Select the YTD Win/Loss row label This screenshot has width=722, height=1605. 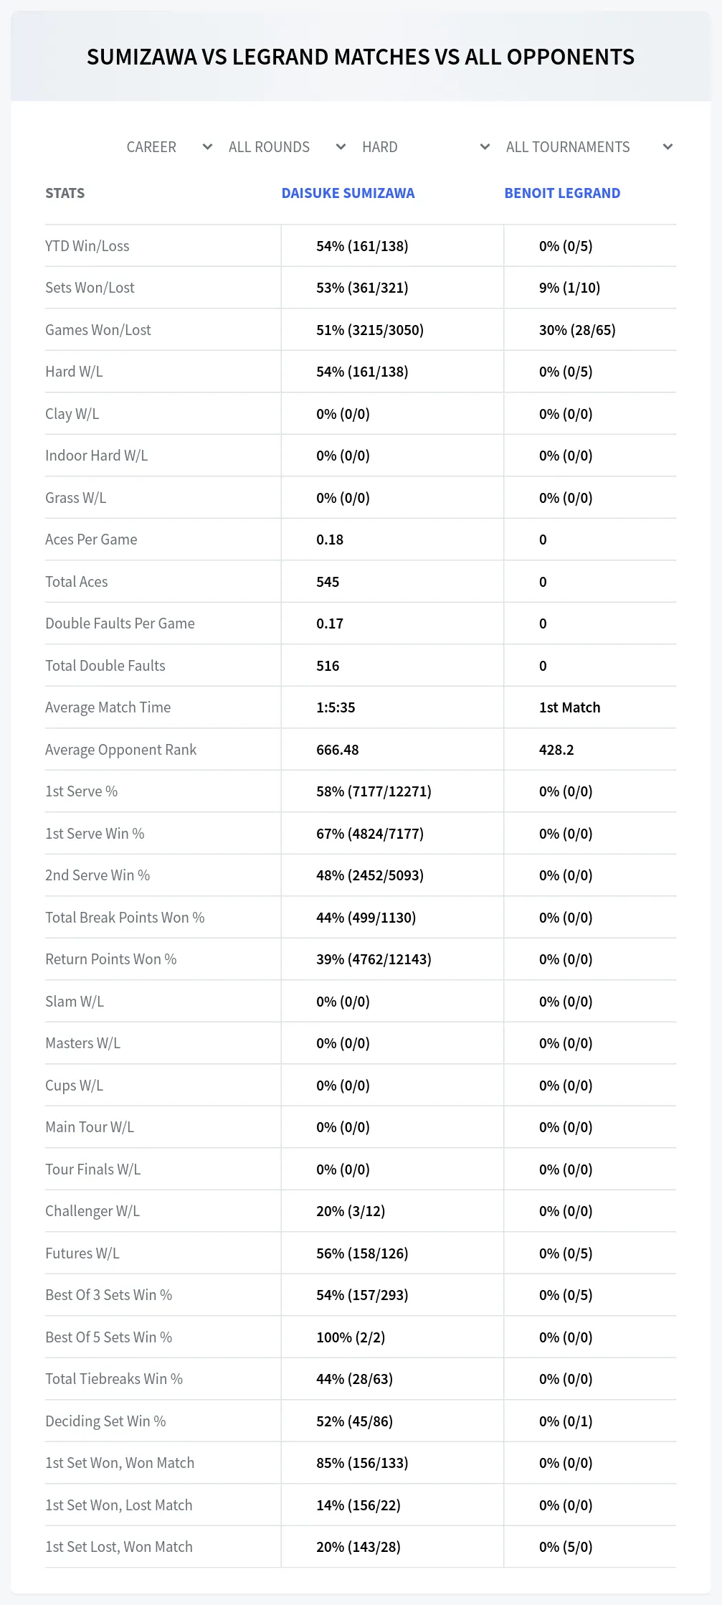87,246
